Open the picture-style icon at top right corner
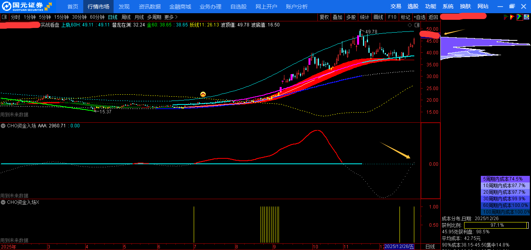 tap(526, 17)
